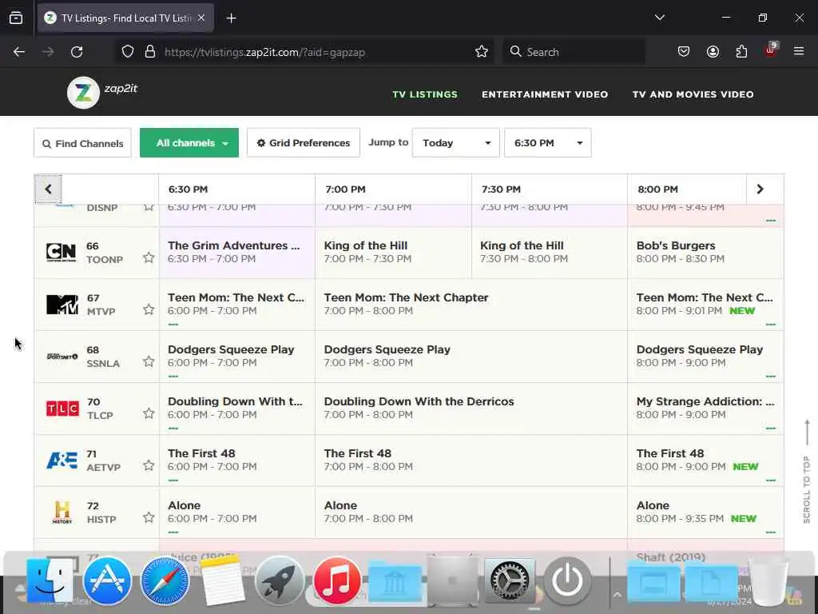Open Alone 7:00 PM listing
The image size is (818, 614).
[x=471, y=512]
